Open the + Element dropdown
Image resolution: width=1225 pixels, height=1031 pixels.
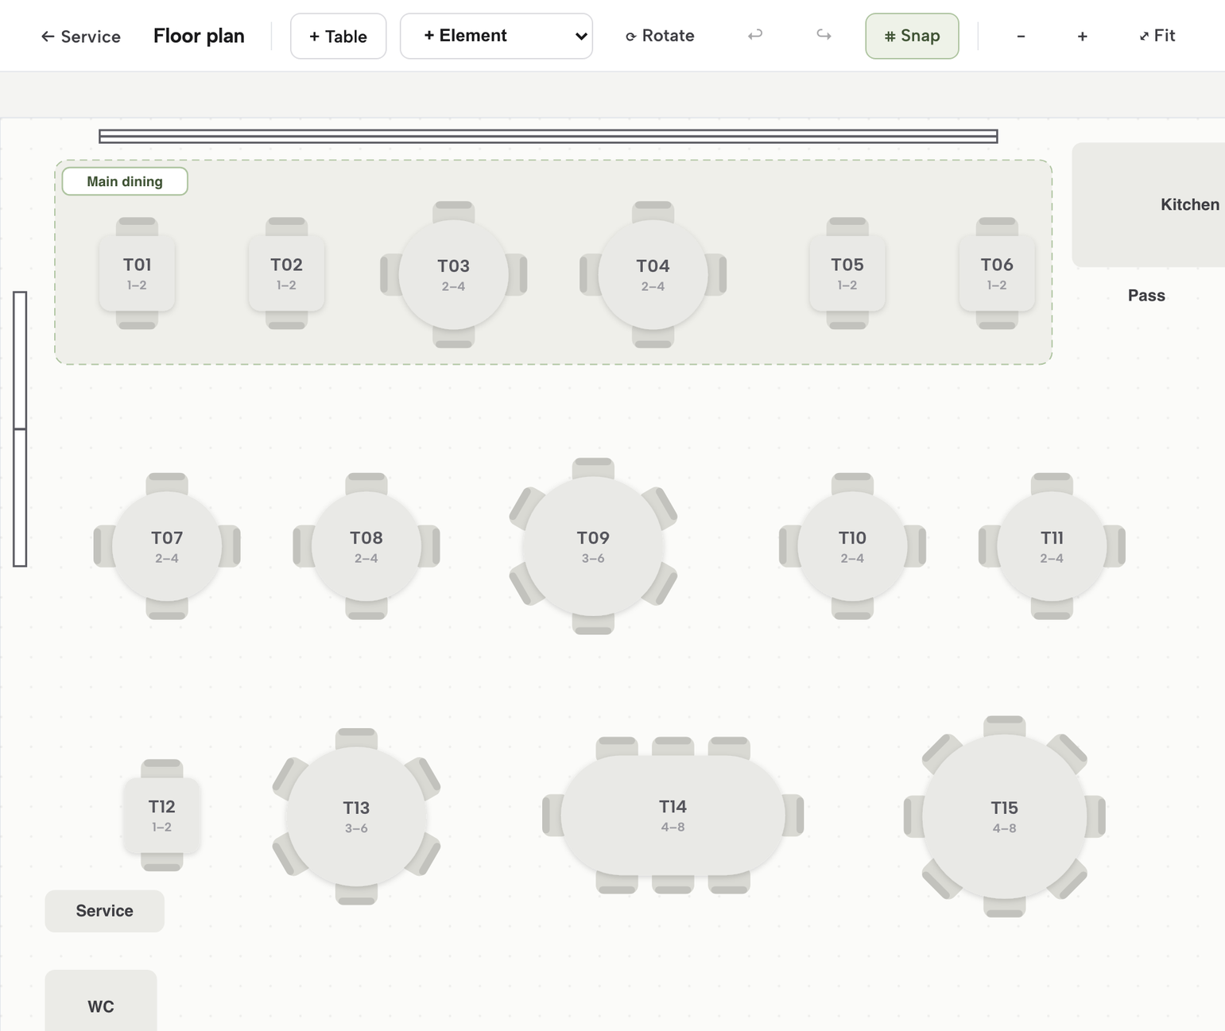[496, 36]
